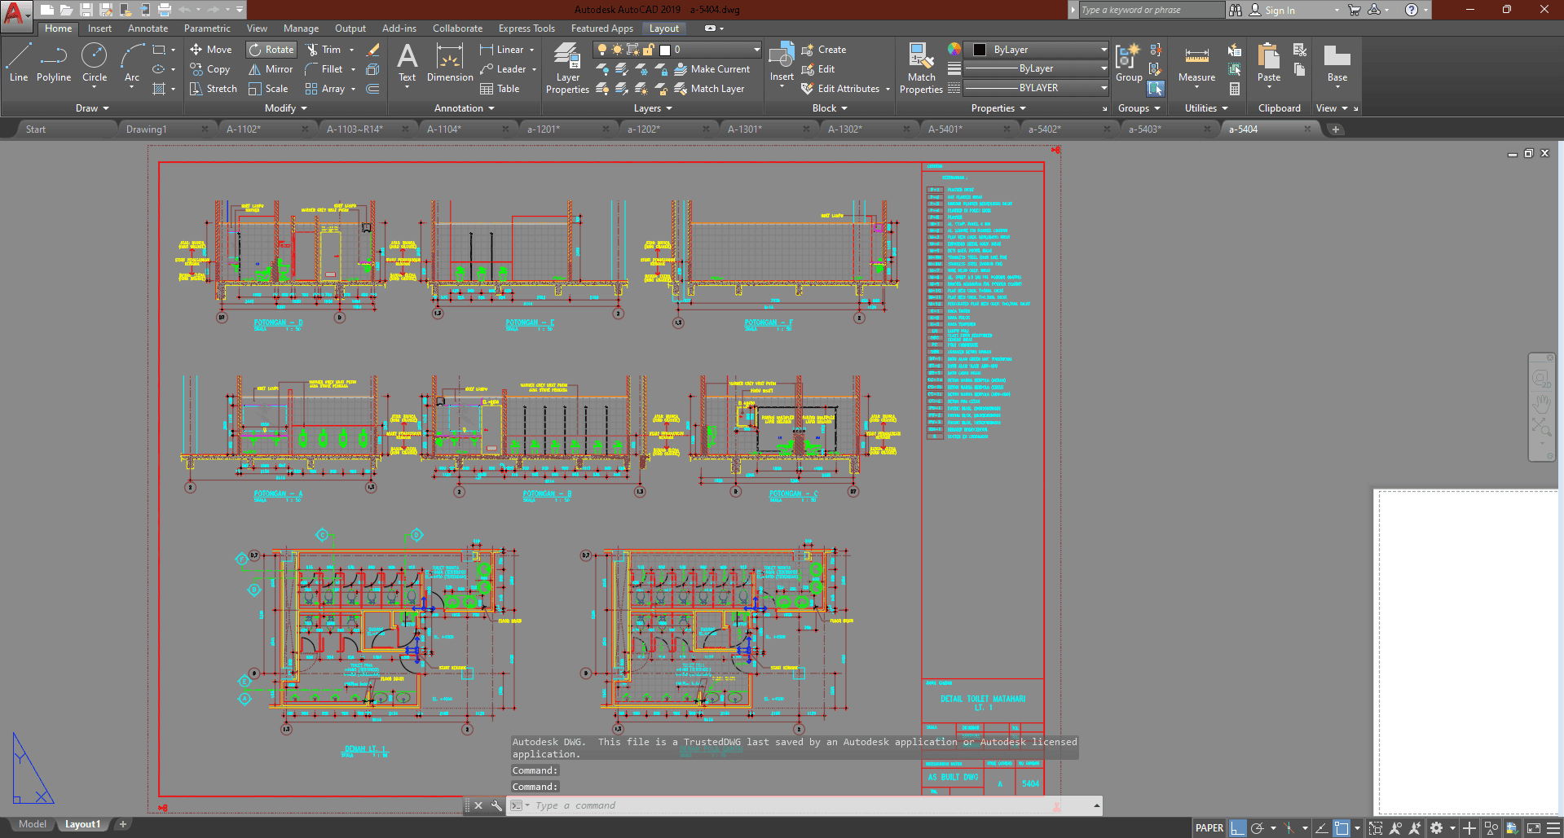The height and width of the screenshot is (838, 1564).
Task: Open the Annotate ribbon tab
Action: pyautogui.click(x=148, y=29)
